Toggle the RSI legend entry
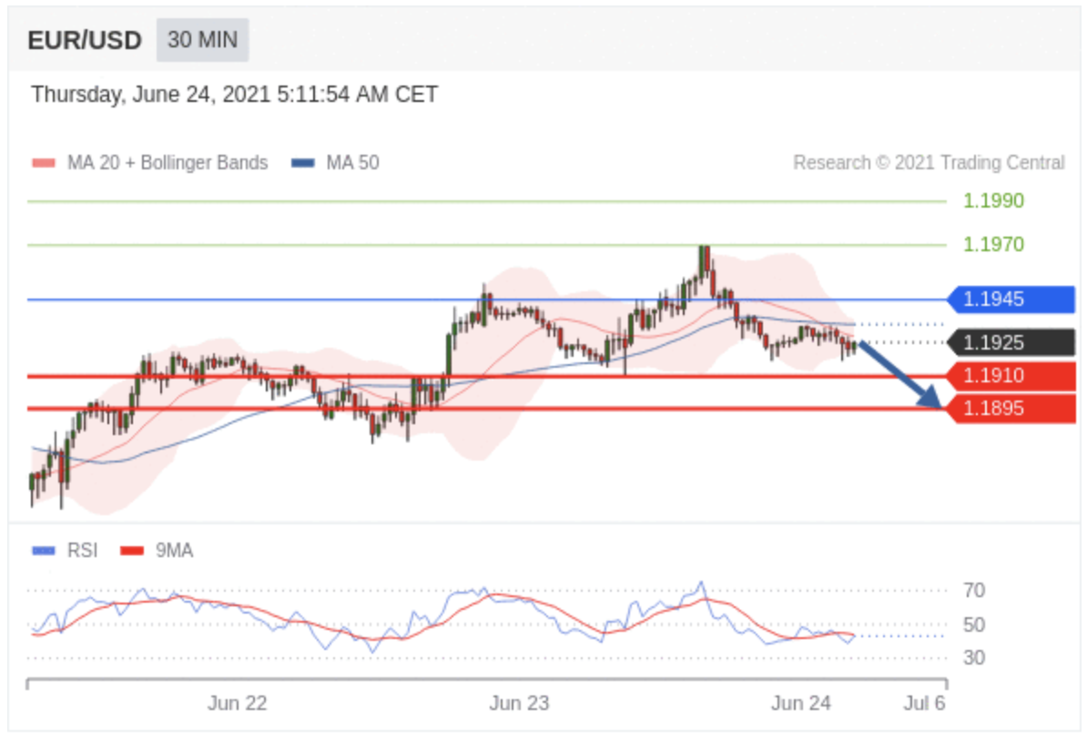The image size is (1087, 741). pos(82,551)
